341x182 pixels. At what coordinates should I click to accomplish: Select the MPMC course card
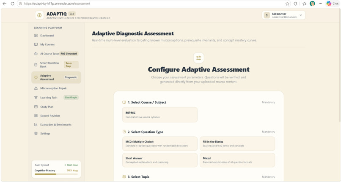160,115
